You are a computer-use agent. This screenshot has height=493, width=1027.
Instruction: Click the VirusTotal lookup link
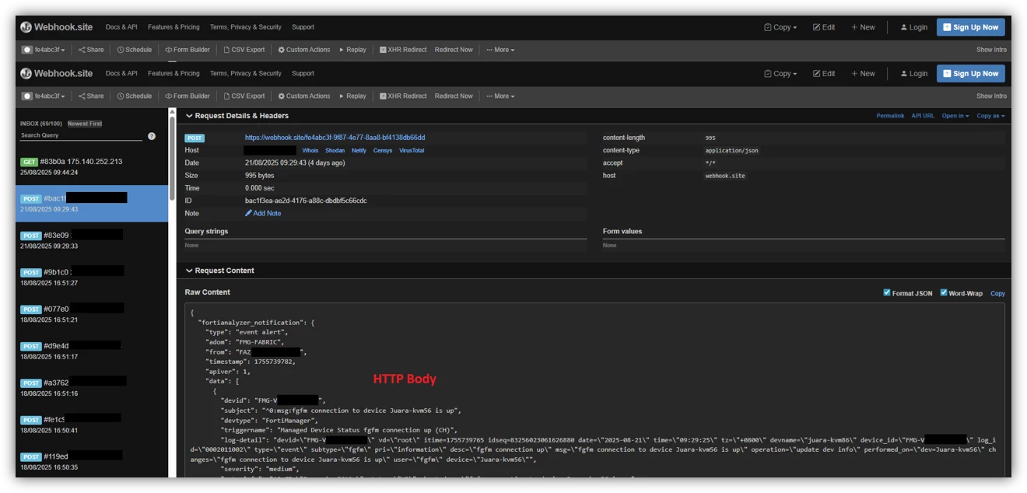tap(412, 151)
